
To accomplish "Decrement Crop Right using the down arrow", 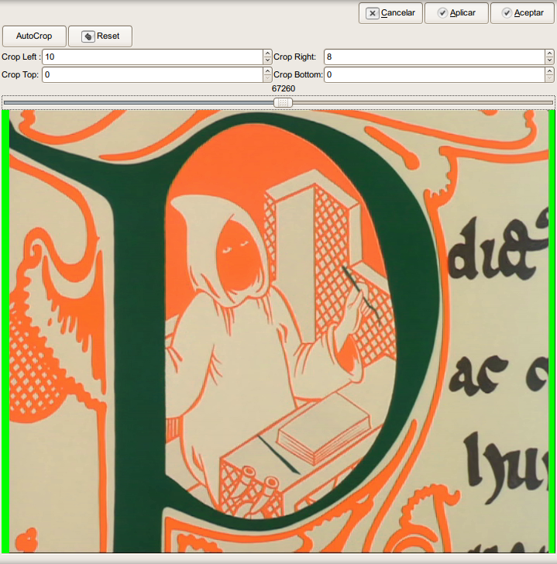I will (549, 61).
